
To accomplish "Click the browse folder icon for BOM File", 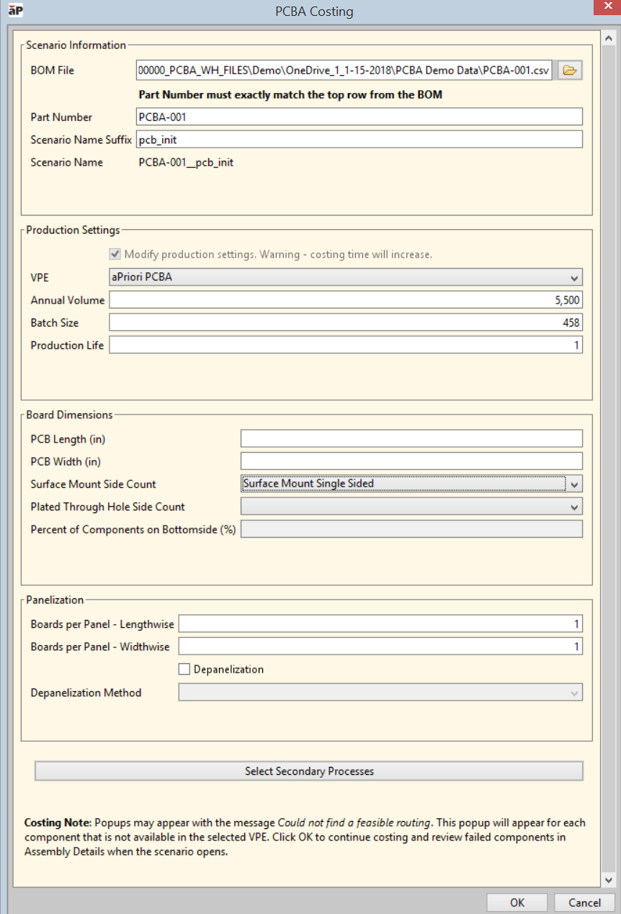I will tap(570, 70).
